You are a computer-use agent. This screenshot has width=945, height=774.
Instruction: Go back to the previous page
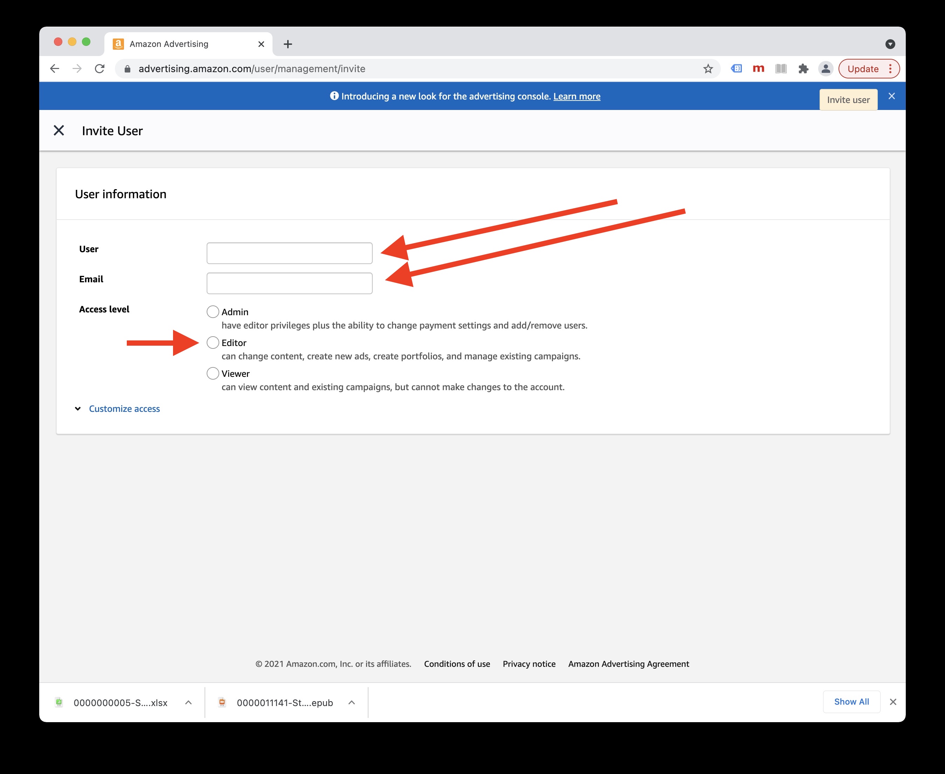54,69
